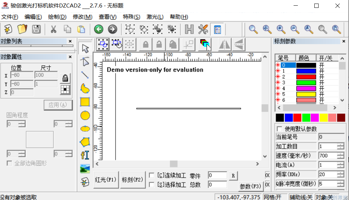
Task: Undo with the green back arrow
Action: (99, 29)
